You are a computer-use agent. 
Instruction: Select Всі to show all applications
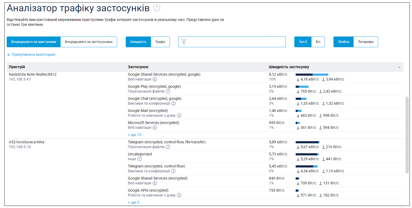(318, 42)
